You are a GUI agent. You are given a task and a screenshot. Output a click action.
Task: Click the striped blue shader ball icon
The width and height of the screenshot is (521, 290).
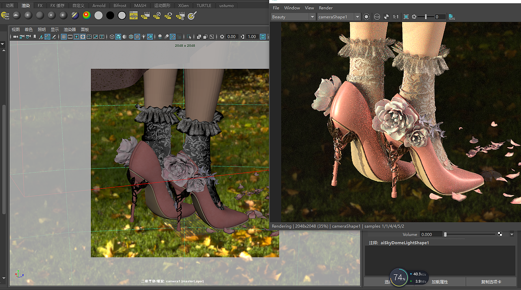[x=75, y=15]
